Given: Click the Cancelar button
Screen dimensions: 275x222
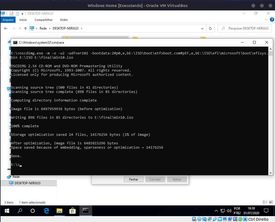Looking at the screenshot, I should pyautogui.click(x=155, y=179).
